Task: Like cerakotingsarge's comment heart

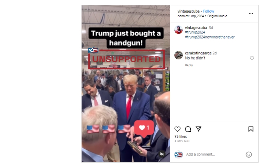Action: tap(252, 58)
